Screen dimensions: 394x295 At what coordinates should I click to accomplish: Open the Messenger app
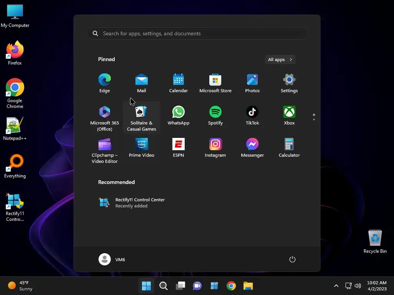coord(252,148)
